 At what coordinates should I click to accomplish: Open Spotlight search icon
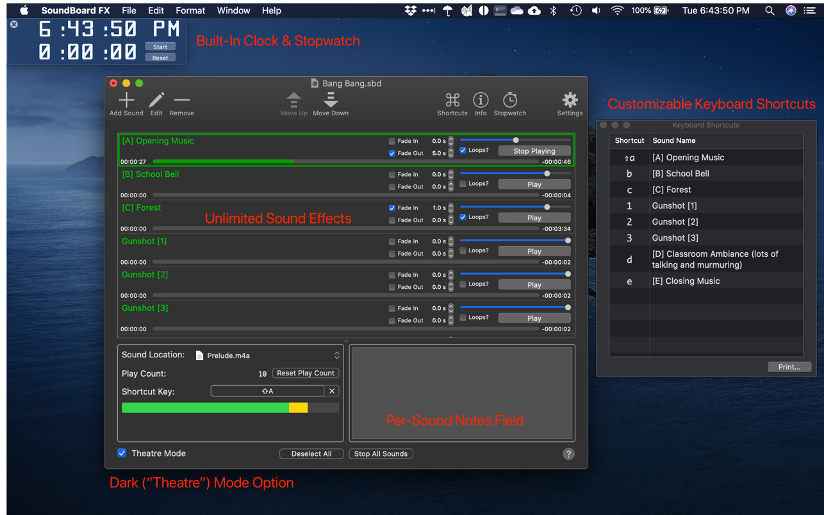[x=770, y=10]
